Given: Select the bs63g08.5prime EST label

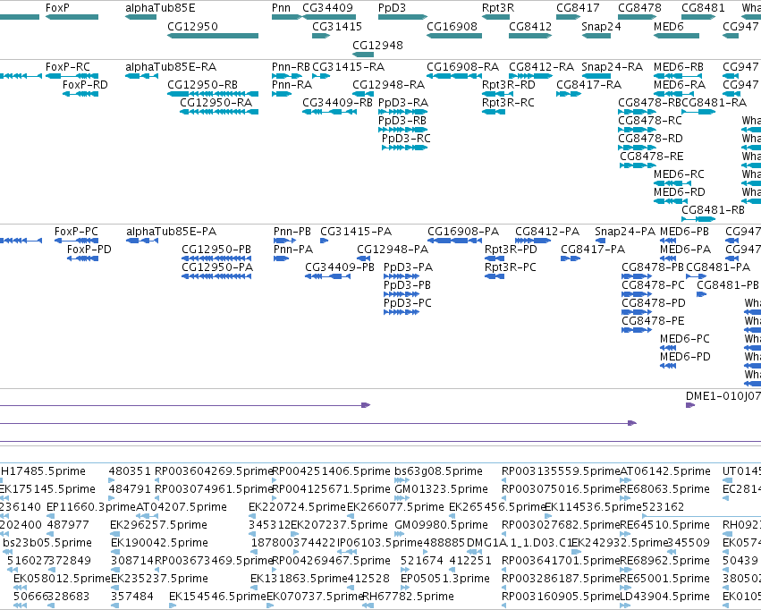Looking at the screenshot, I should point(438,470).
